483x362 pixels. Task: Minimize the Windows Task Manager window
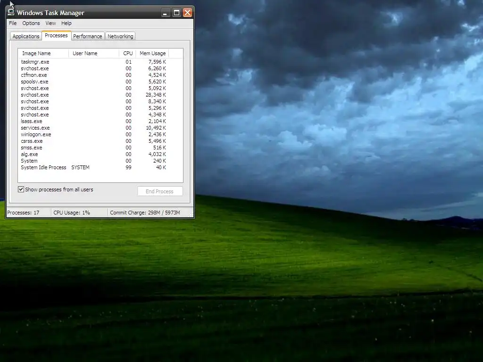tap(166, 13)
